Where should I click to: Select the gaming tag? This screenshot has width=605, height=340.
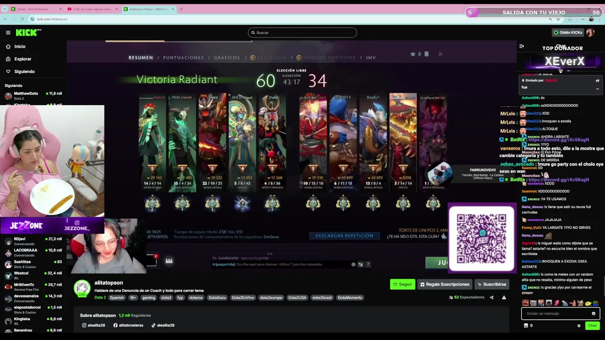(148, 297)
